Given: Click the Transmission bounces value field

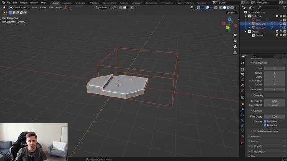Looking at the screenshot, I should point(274,80).
